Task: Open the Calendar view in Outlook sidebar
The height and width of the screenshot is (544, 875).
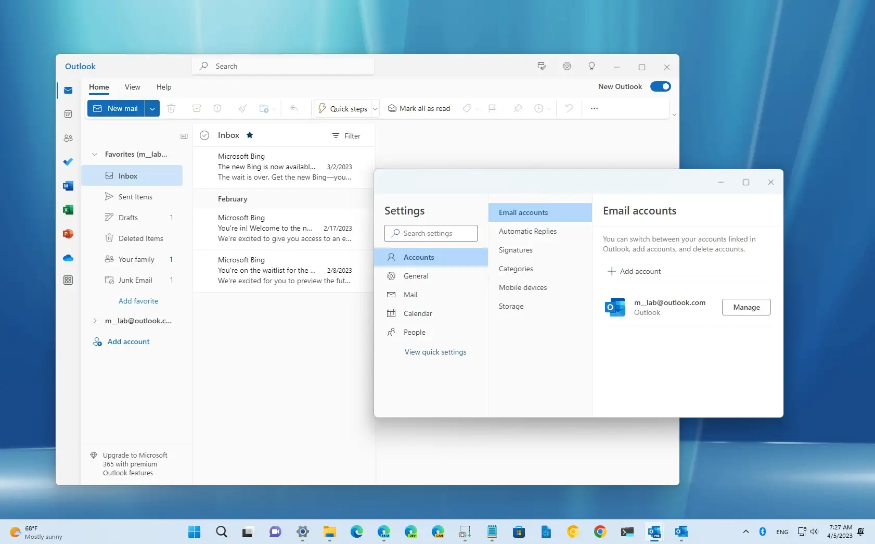Action: 68,114
